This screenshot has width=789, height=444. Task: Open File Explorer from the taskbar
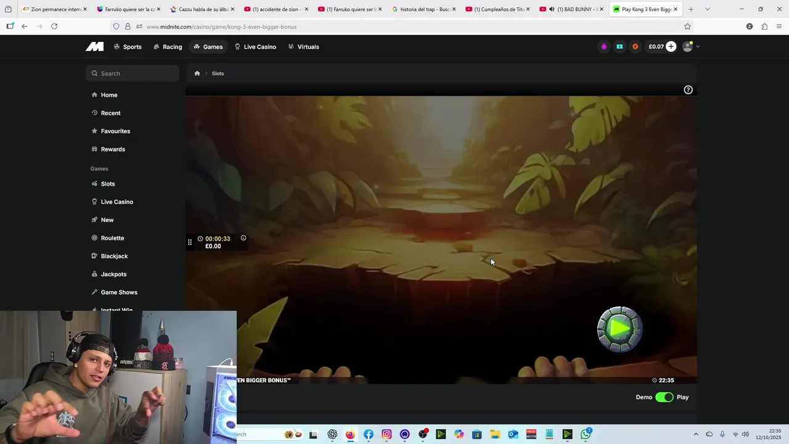click(495, 434)
